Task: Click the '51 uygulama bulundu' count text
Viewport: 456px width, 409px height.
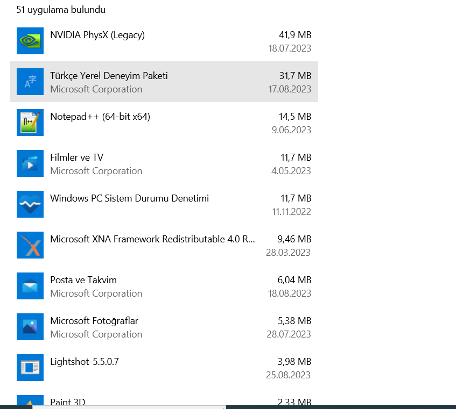Action: point(61,10)
